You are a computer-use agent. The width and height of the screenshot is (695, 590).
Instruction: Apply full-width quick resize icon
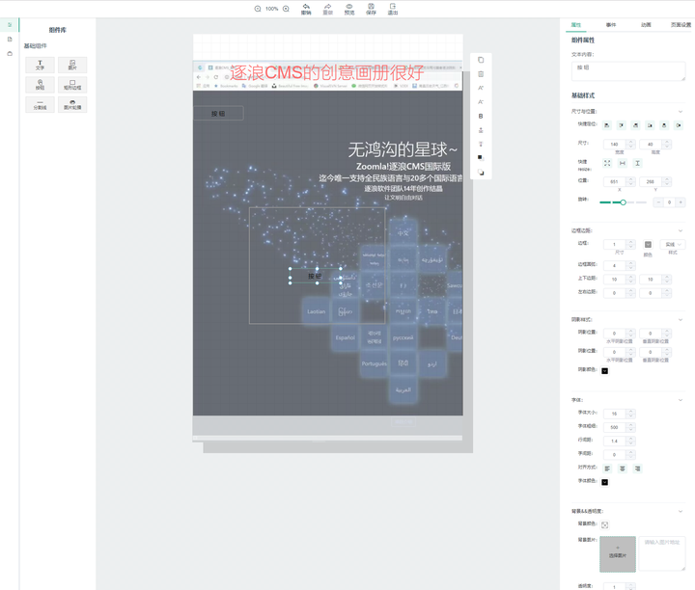click(x=623, y=163)
